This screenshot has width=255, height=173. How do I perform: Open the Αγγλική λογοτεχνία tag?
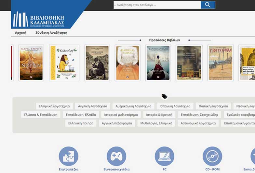[x=92, y=106]
